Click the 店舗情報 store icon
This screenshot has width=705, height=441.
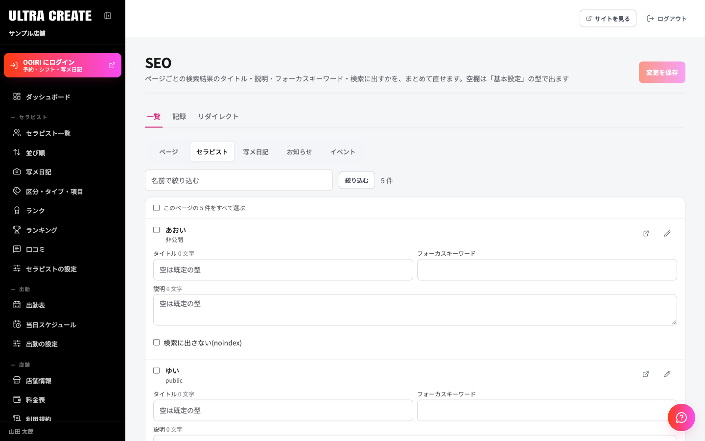[x=17, y=380]
